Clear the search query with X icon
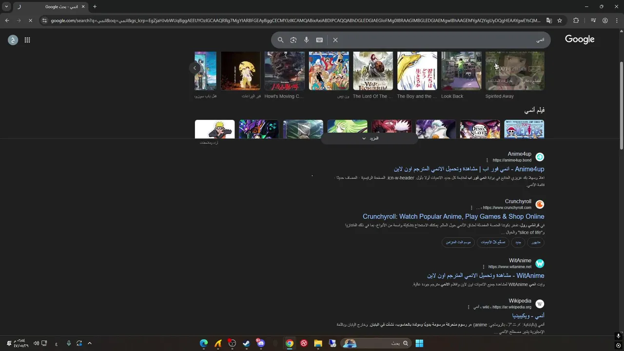 (335, 40)
